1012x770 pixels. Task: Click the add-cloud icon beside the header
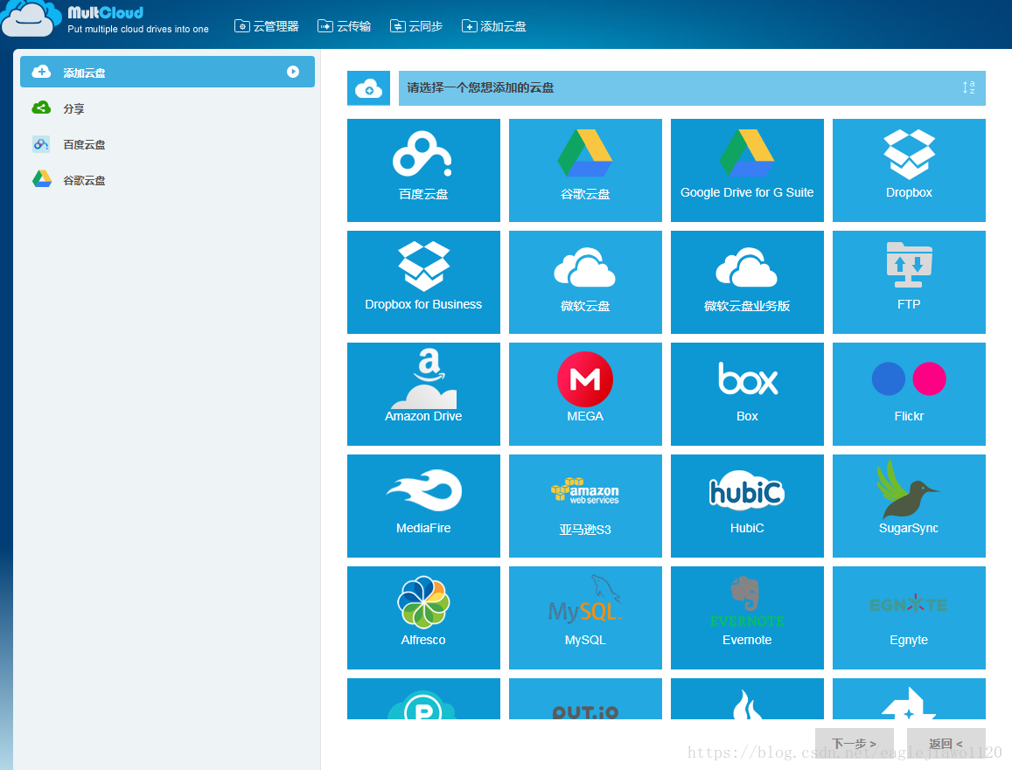pos(368,88)
